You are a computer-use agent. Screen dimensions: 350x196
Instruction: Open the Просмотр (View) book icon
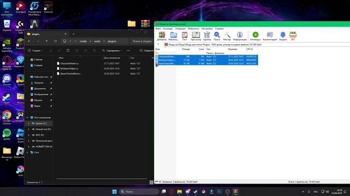[x=196, y=35]
